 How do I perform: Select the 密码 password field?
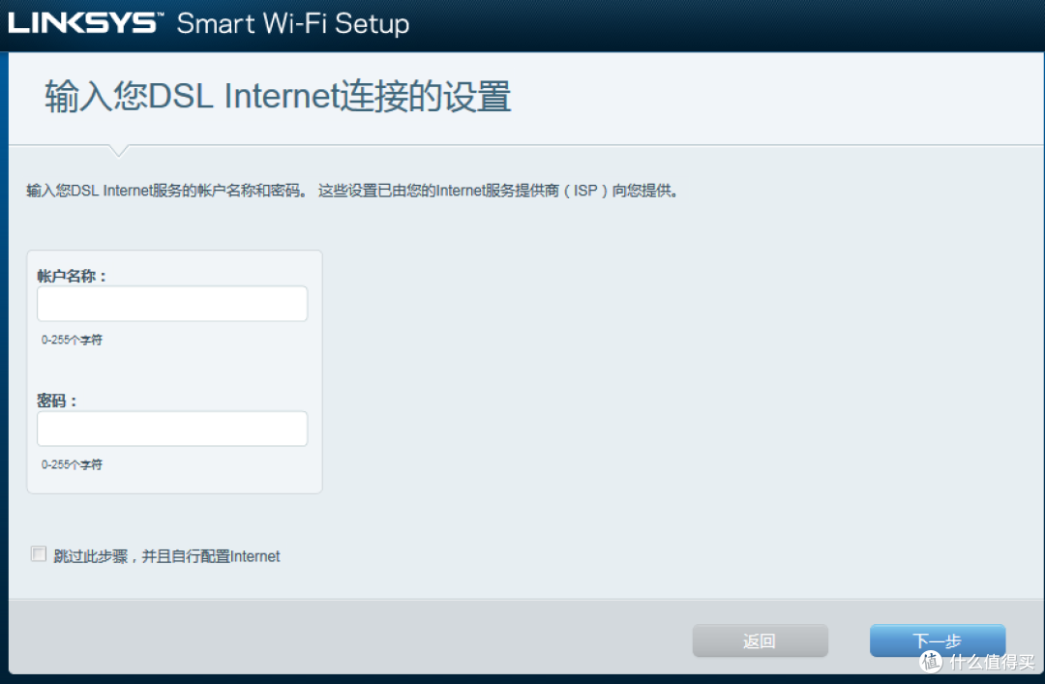(171, 428)
